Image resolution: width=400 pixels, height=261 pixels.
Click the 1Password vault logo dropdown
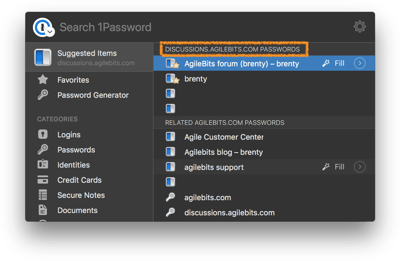[x=43, y=28]
